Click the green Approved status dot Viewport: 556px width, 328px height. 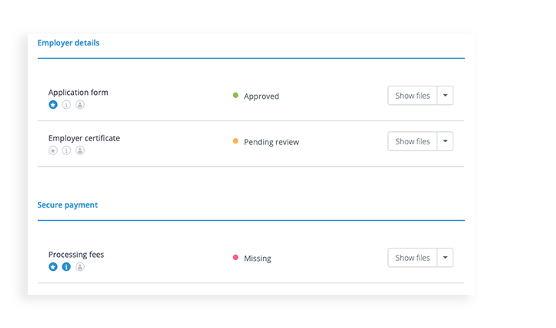[235, 95]
